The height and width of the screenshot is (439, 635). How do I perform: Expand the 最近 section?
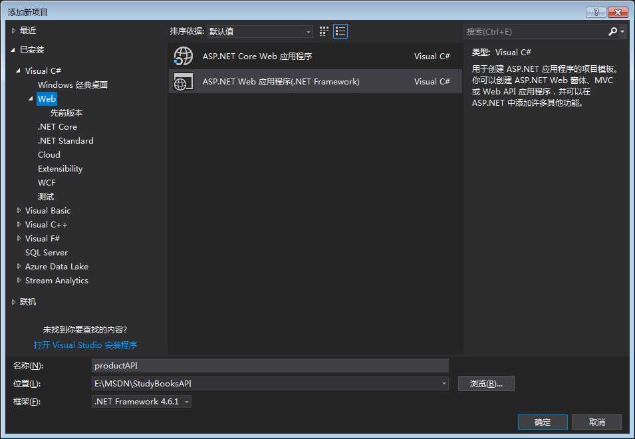(x=13, y=31)
